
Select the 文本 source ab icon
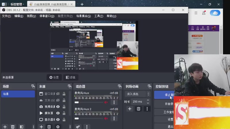(41, 100)
